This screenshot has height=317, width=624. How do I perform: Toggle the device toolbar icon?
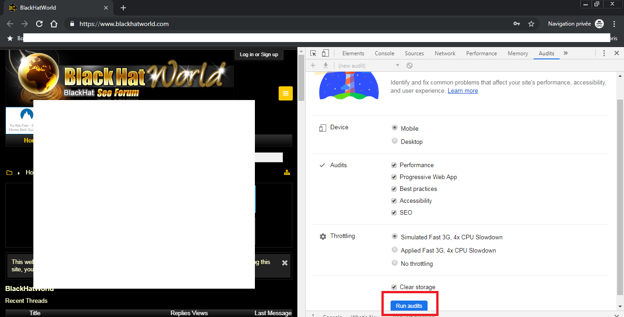coord(325,53)
